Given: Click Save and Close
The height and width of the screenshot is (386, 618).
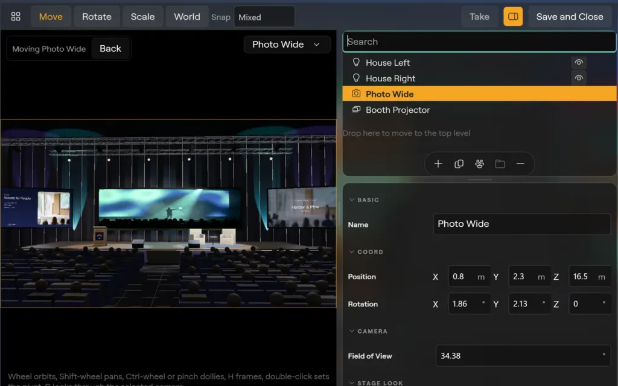Looking at the screenshot, I should [570, 16].
